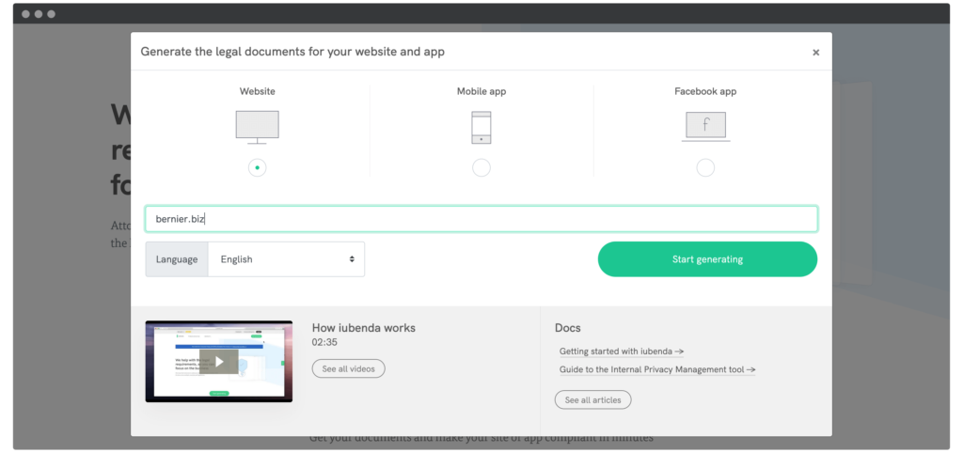Click the Facebook app option label
The width and height of the screenshot is (963, 453).
click(705, 91)
